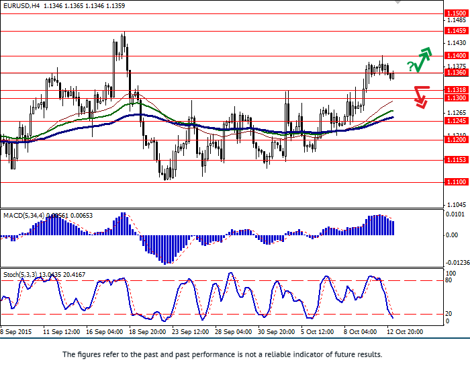Image resolution: width=470 pixels, height=371 pixels.
Task: Click the 1.1200 price level label
Action: pyautogui.click(x=456, y=140)
